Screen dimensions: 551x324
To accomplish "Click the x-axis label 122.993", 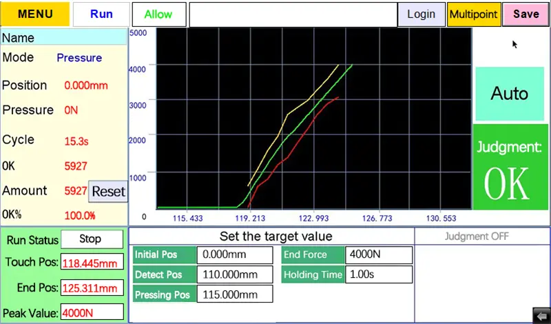I will tap(314, 219).
